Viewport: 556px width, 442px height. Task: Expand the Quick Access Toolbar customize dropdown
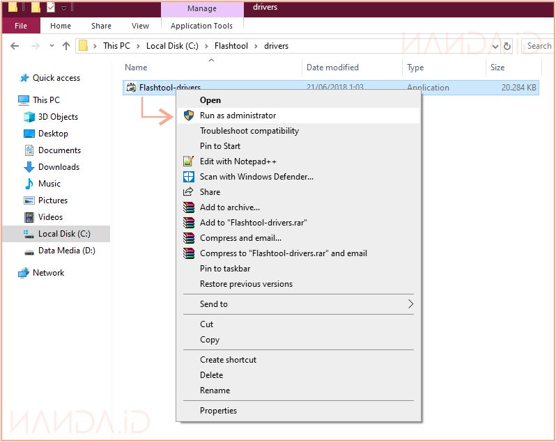tap(64, 8)
